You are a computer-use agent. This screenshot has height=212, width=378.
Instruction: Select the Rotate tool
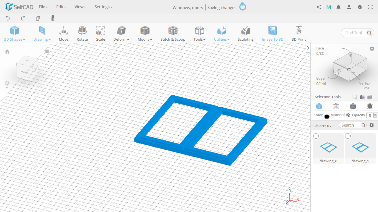pyautogui.click(x=82, y=33)
